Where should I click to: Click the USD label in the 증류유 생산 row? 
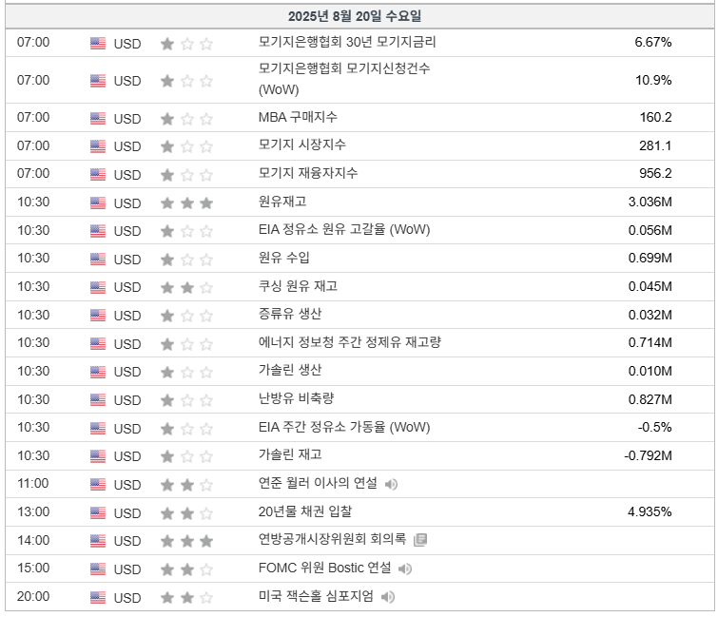coord(127,316)
